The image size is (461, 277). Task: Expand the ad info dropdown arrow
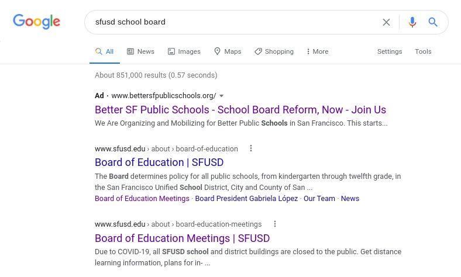click(x=221, y=96)
